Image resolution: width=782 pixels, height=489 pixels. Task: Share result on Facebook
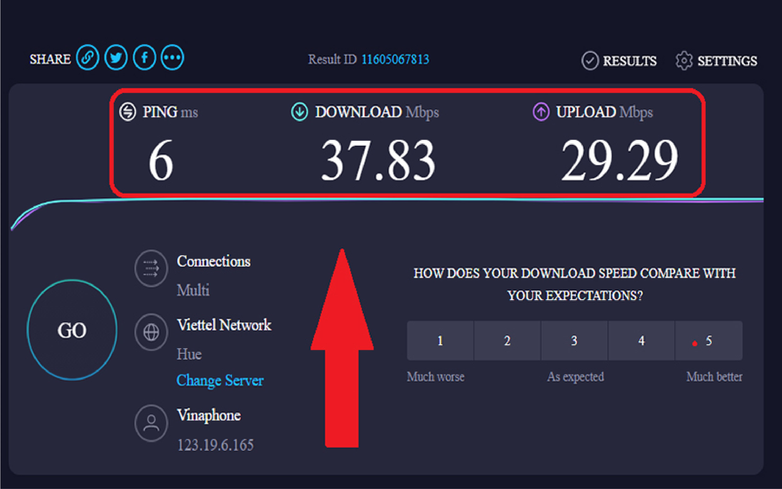coord(144,58)
